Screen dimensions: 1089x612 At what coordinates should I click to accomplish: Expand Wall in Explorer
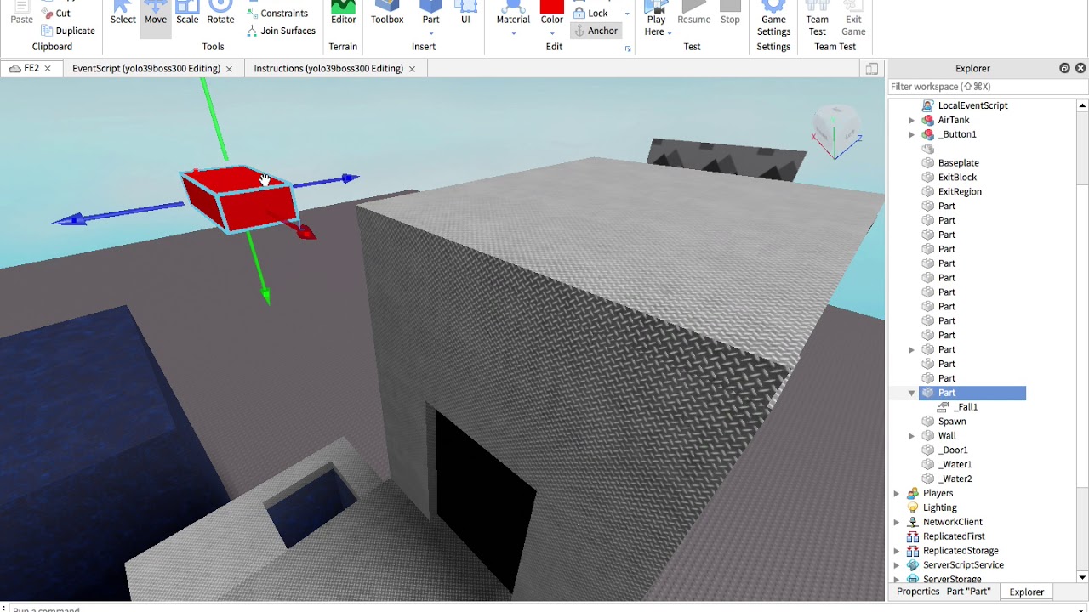(x=911, y=436)
